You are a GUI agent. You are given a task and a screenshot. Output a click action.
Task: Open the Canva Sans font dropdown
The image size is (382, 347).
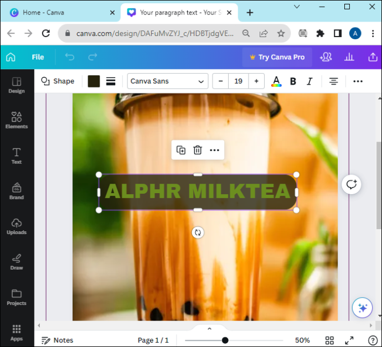(168, 81)
